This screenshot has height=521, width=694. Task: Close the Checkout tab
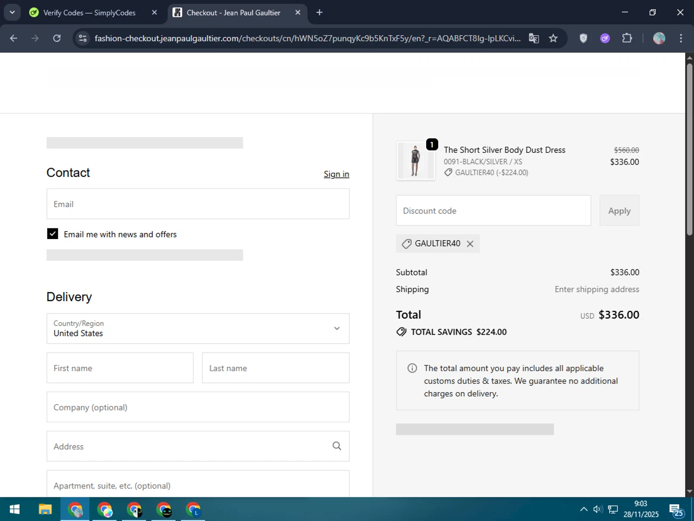pyautogui.click(x=298, y=13)
